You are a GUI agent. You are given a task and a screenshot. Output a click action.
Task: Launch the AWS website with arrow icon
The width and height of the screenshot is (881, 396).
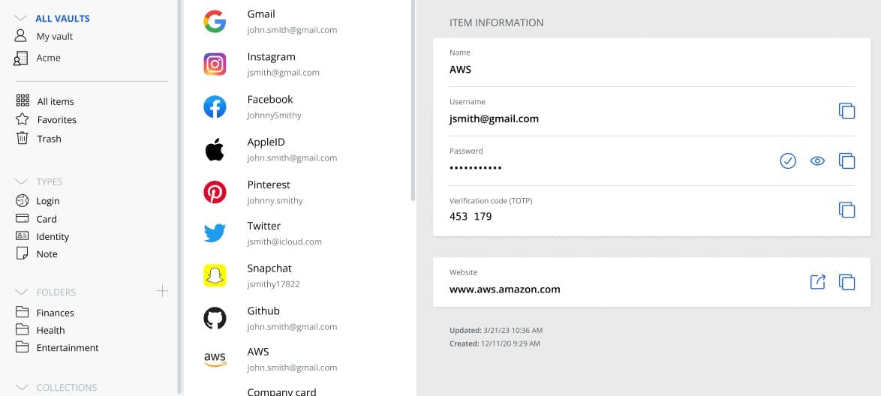tap(817, 281)
